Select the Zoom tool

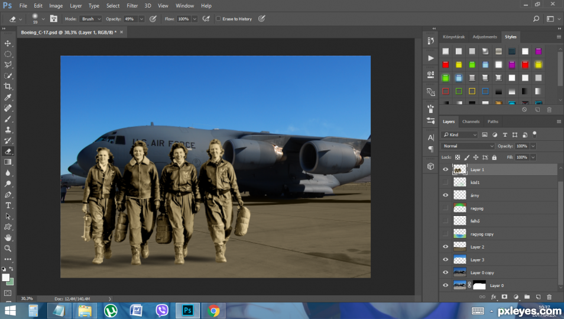pyautogui.click(x=8, y=249)
